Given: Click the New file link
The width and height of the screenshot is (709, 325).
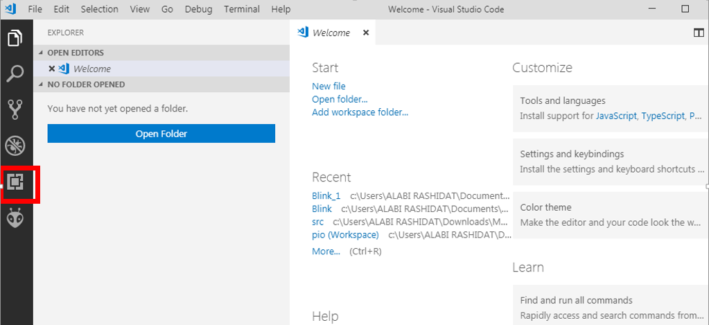Looking at the screenshot, I should tap(329, 86).
